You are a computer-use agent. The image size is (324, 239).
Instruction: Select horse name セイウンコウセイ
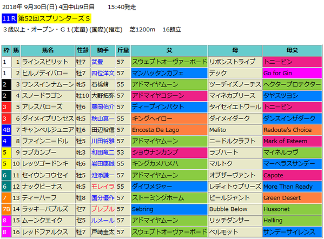pos(45,175)
